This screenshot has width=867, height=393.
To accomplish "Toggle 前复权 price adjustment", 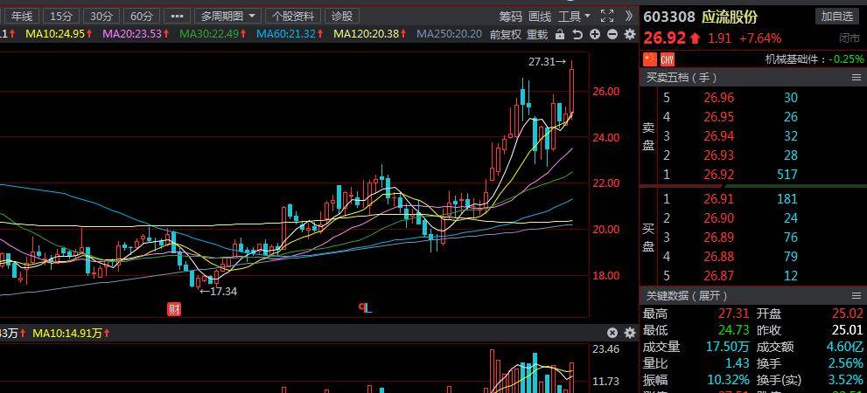I will [505, 34].
